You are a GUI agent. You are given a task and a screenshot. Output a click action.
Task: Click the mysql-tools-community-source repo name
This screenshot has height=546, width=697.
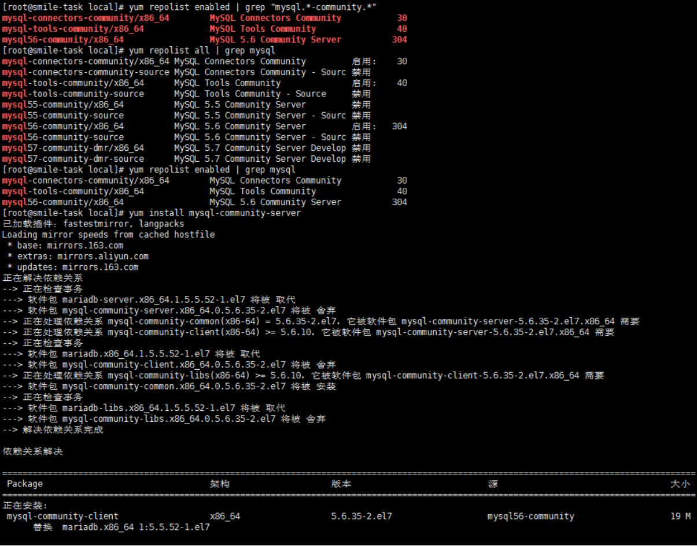pyautogui.click(x=73, y=94)
